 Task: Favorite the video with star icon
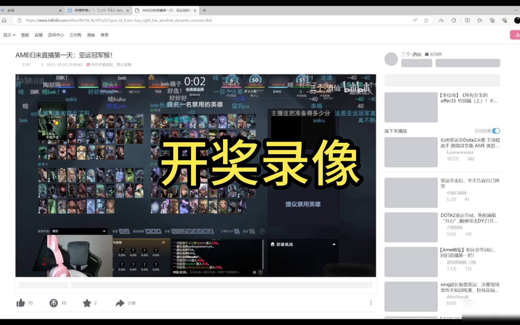(87, 303)
